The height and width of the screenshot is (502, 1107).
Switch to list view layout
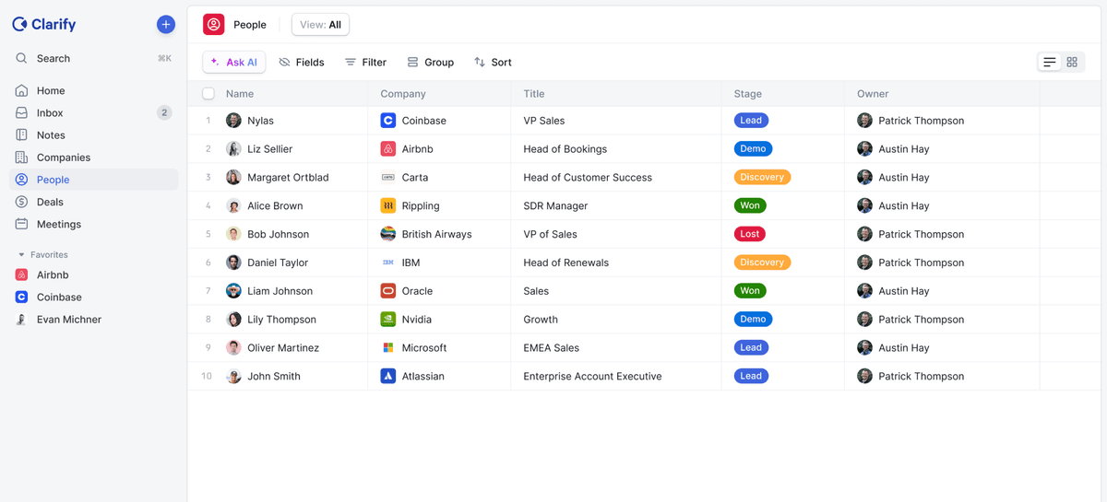[x=1049, y=63]
